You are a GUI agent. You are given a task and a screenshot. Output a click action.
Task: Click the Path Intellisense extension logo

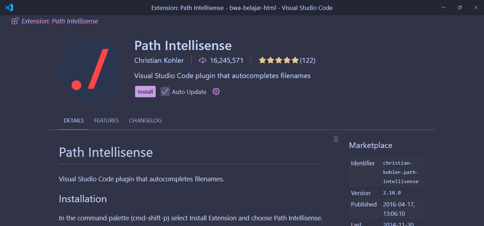91,70
